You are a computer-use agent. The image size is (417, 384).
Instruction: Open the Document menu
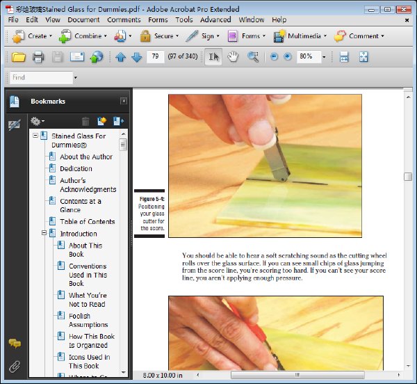[x=83, y=19]
